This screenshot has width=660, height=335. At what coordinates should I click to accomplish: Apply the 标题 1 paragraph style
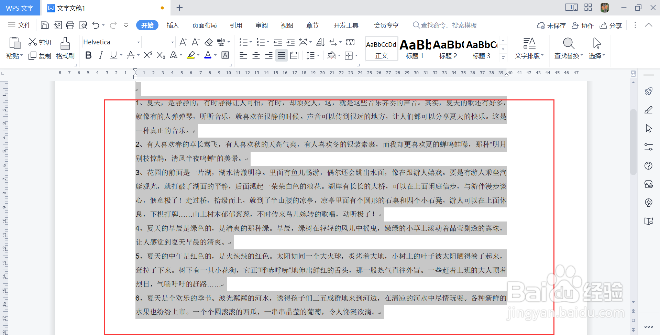(x=414, y=48)
